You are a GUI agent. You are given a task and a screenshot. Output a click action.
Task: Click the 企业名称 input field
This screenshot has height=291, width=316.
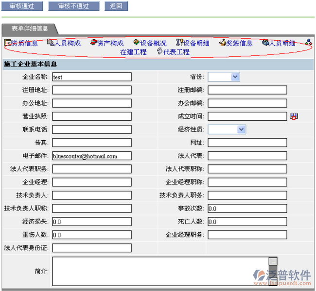(91, 77)
